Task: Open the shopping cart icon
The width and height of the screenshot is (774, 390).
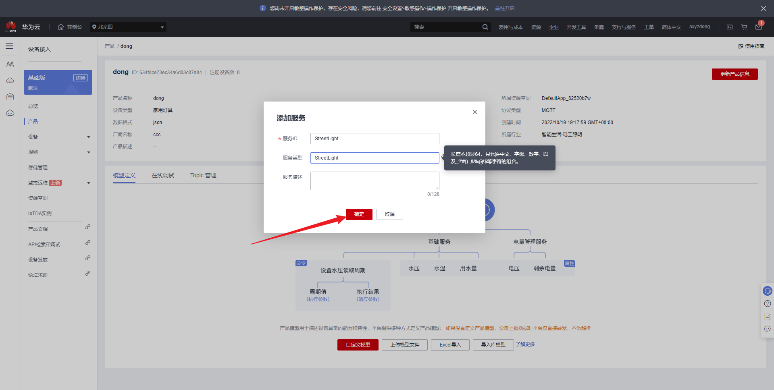Action: [744, 27]
